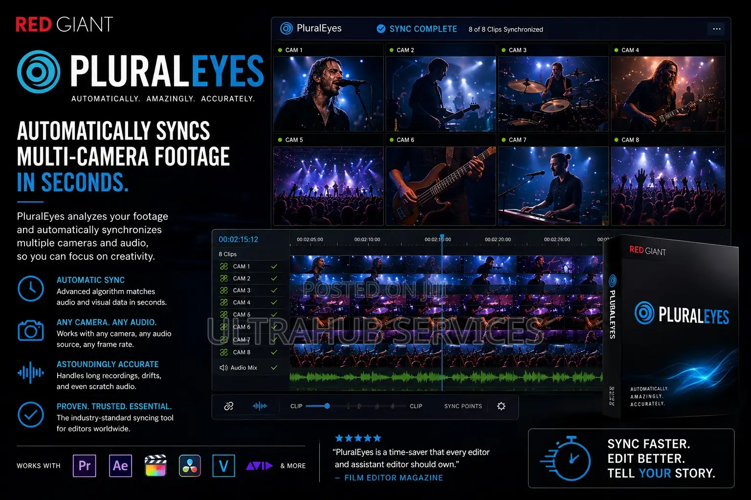Click the blue playhead in timeline ruler
This screenshot has width=751, height=500.
click(x=442, y=238)
